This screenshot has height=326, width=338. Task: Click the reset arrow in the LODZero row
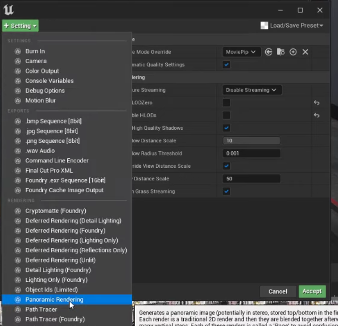tap(317, 103)
